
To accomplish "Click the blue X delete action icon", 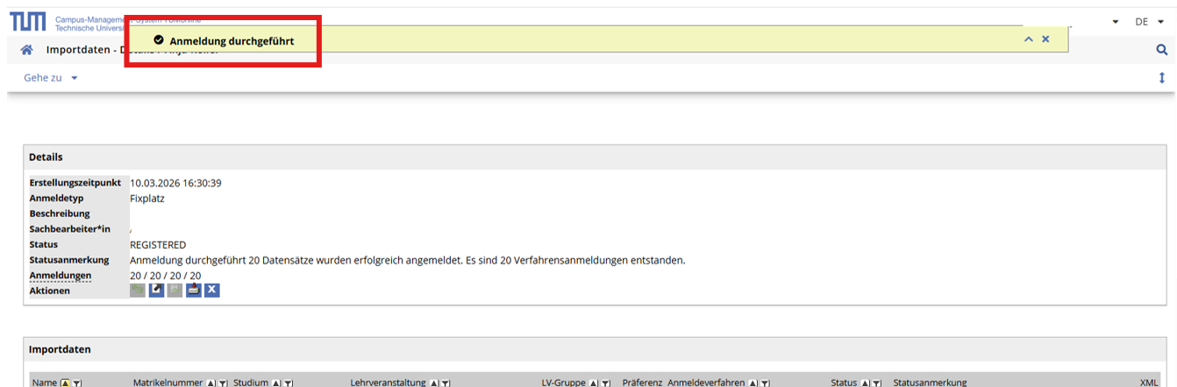I will point(211,290).
